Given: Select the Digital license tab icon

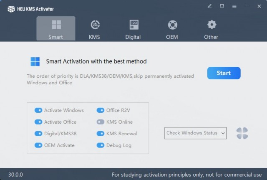Looking at the screenshot, I should [x=134, y=25].
